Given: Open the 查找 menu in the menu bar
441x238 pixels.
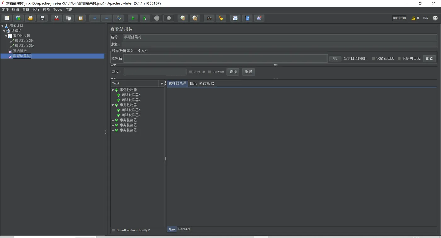Looking at the screenshot, I should [26, 10].
